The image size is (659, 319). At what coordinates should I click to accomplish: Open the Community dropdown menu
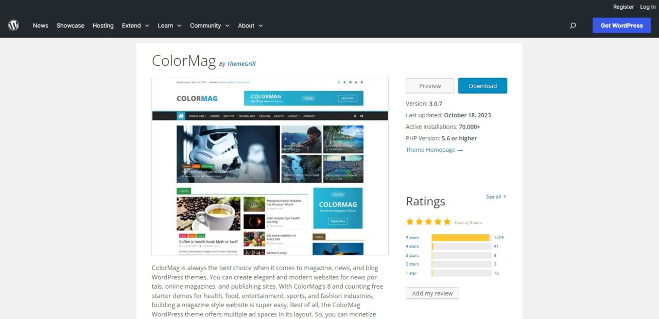tap(210, 26)
